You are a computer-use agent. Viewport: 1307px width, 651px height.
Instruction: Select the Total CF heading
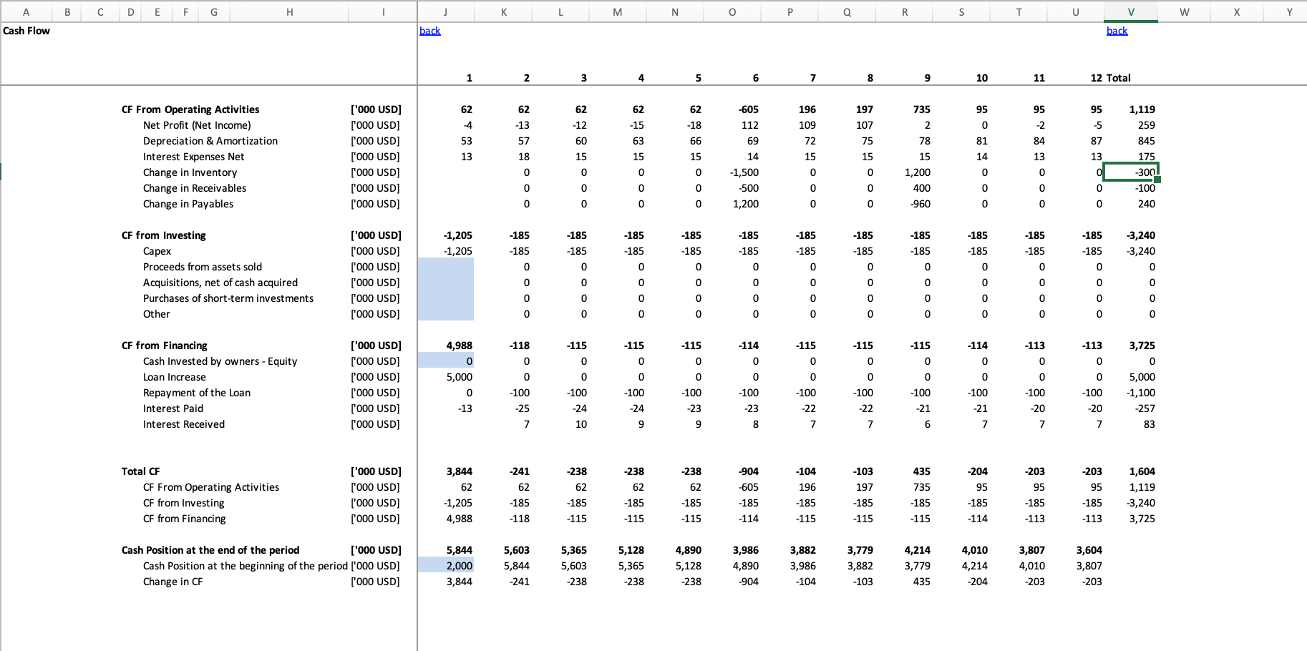(140, 471)
